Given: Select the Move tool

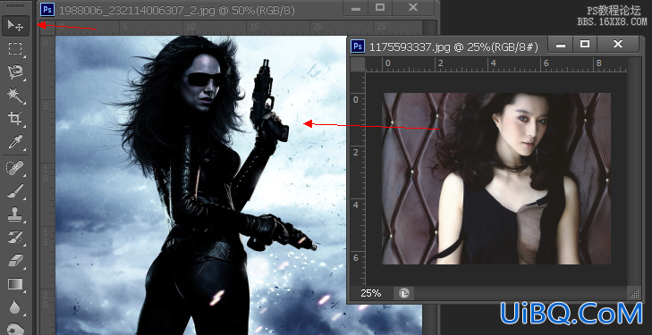Looking at the screenshot, I should pyautogui.click(x=15, y=26).
